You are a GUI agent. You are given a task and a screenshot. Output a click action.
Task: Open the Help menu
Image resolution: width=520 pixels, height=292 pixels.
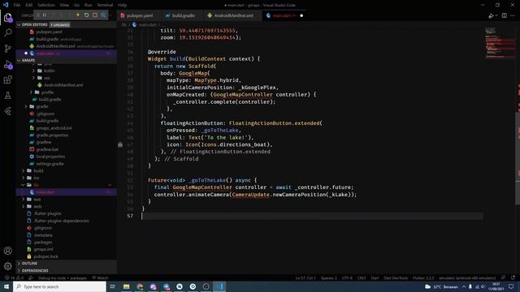click(x=123, y=5)
